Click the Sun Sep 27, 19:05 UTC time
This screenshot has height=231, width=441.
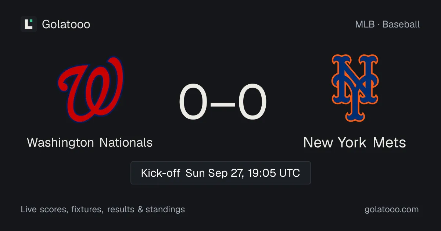pos(243,173)
